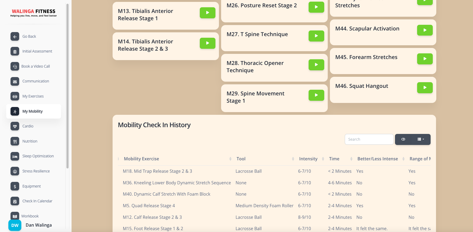
Task: Click the Workbook book icon
Action: [15, 216]
